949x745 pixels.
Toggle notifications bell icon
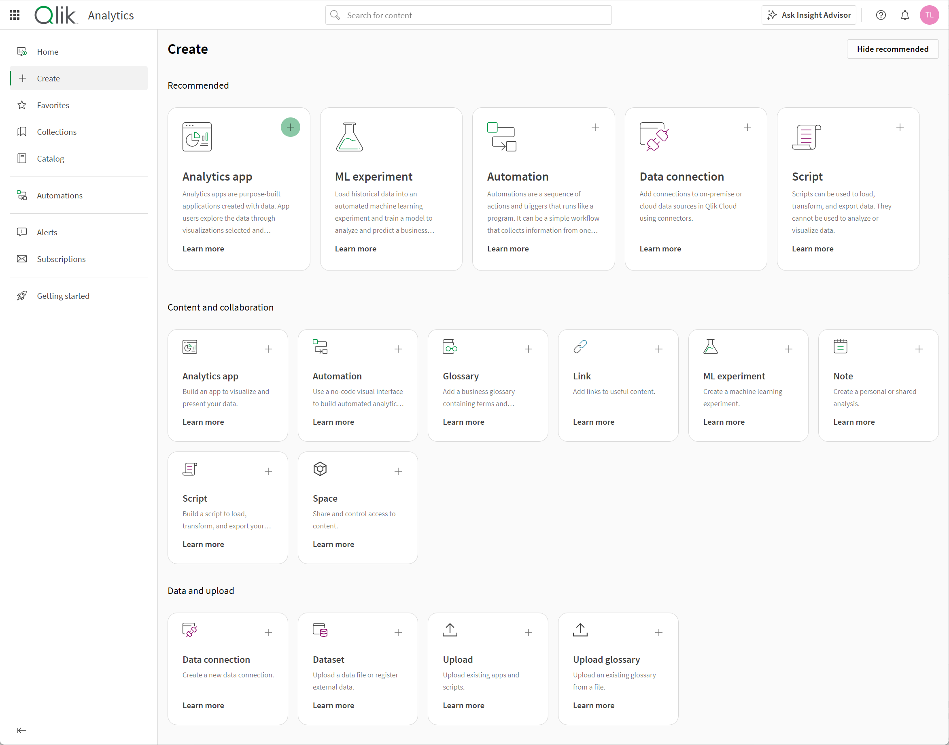(906, 15)
